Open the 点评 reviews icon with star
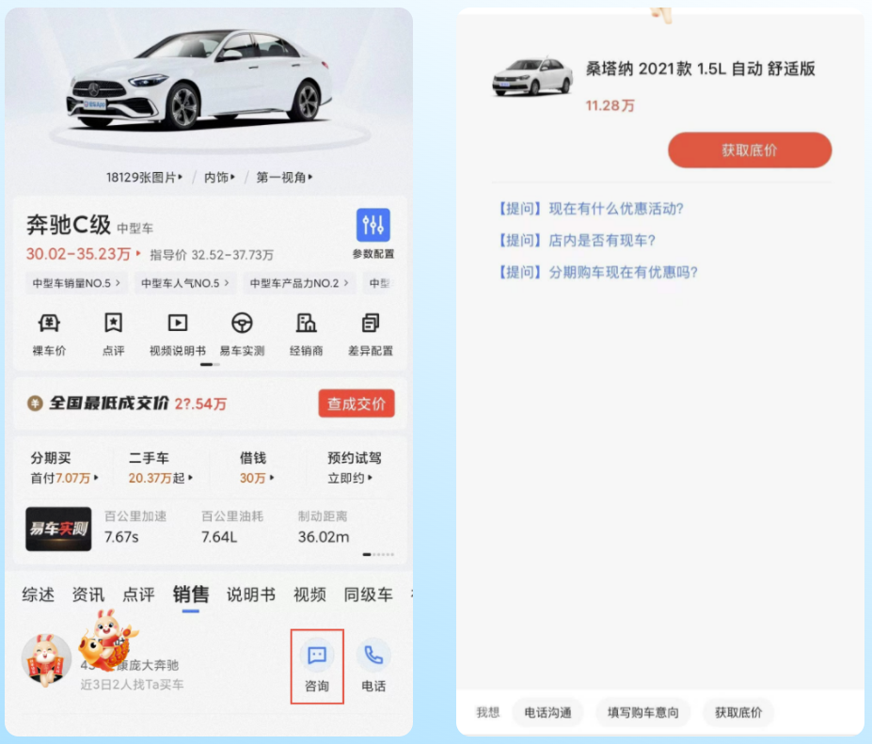This screenshot has height=744, width=872. pyautogui.click(x=114, y=323)
